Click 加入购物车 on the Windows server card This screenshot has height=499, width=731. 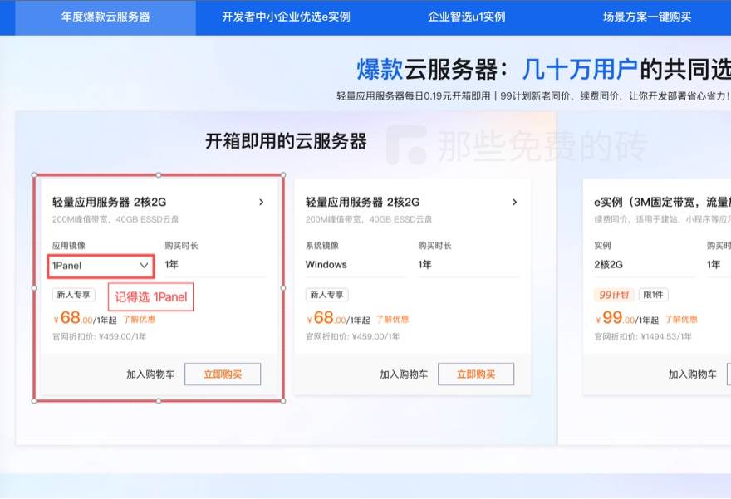coord(404,374)
